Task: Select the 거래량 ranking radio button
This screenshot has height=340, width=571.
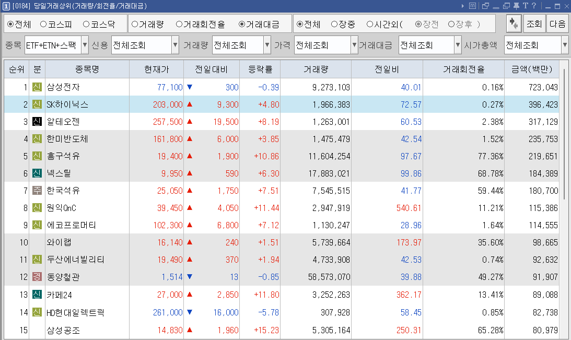Action: pos(134,24)
